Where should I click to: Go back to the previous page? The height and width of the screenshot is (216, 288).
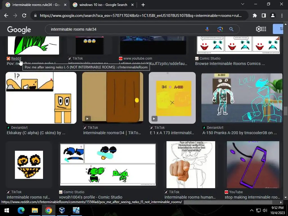tap(6, 16)
